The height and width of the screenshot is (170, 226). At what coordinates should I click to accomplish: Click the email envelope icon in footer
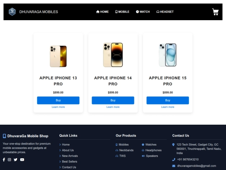coord(174,166)
